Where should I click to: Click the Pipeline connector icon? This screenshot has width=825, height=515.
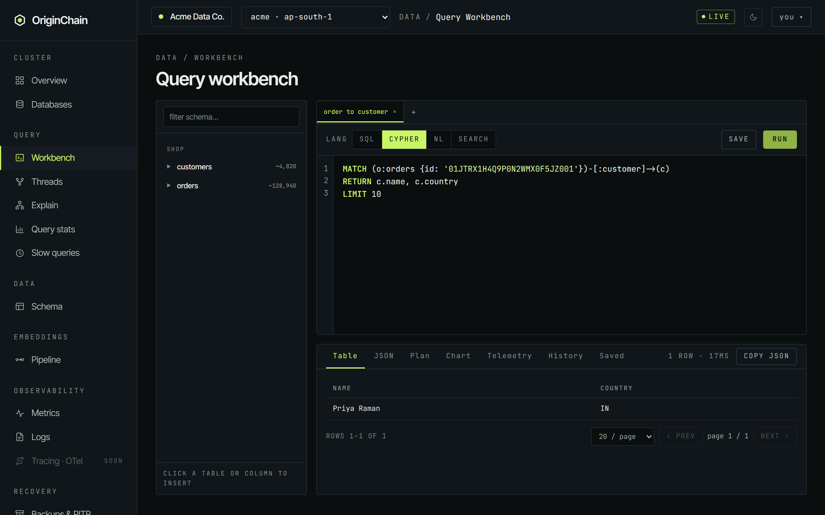[x=20, y=360]
